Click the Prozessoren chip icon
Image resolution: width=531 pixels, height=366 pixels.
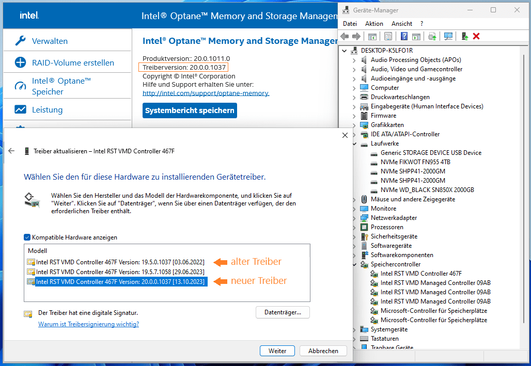click(x=364, y=227)
